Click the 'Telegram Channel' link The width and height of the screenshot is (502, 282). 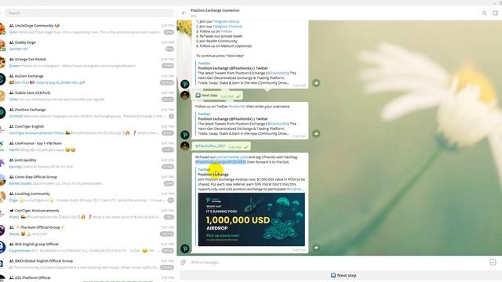(227, 27)
